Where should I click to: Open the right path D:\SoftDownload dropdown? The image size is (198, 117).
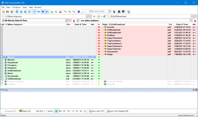195,16
